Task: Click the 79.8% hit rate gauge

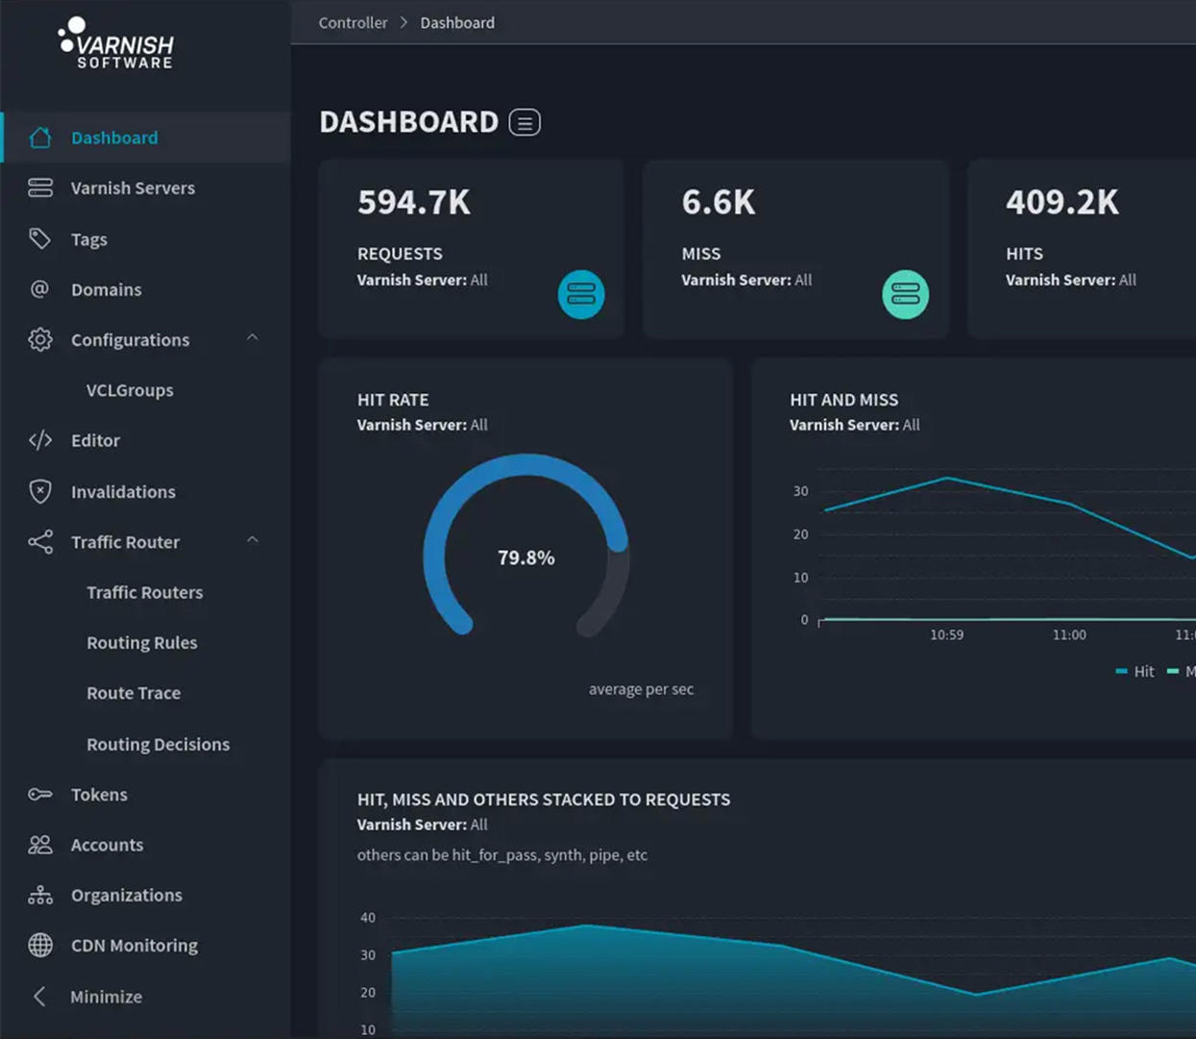Action: pos(525,557)
